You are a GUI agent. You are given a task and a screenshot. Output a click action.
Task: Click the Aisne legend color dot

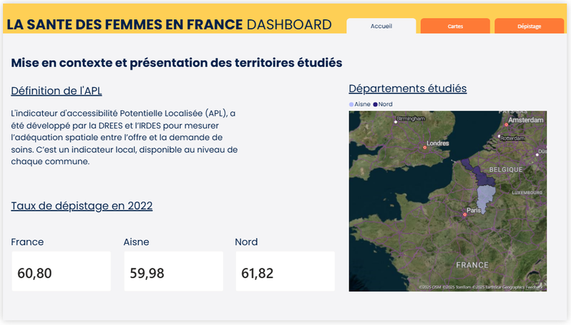pos(351,104)
